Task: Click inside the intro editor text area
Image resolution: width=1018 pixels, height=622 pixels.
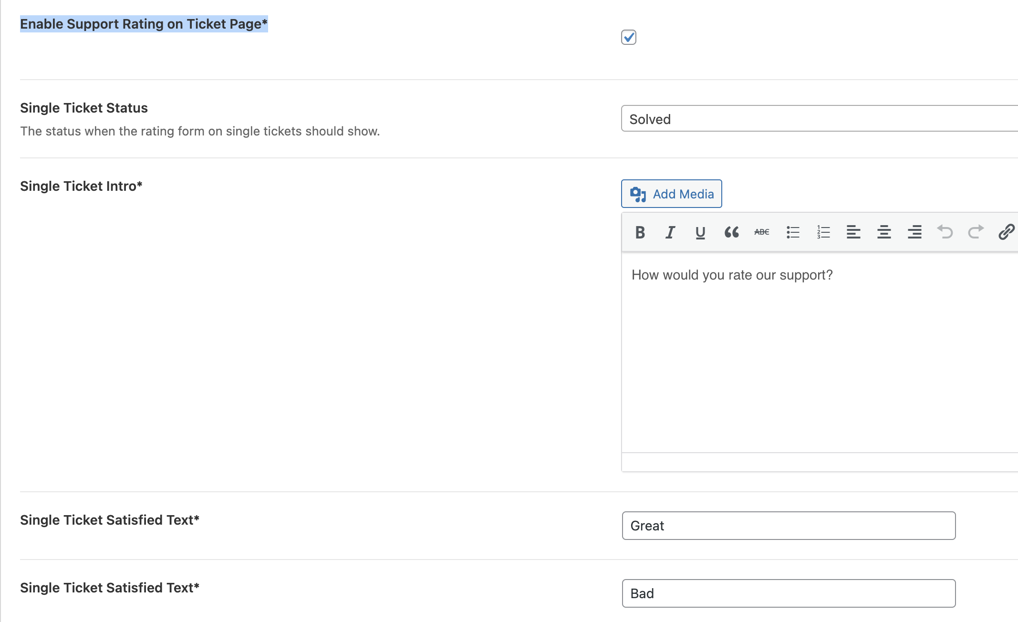Action: [x=819, y=353]
